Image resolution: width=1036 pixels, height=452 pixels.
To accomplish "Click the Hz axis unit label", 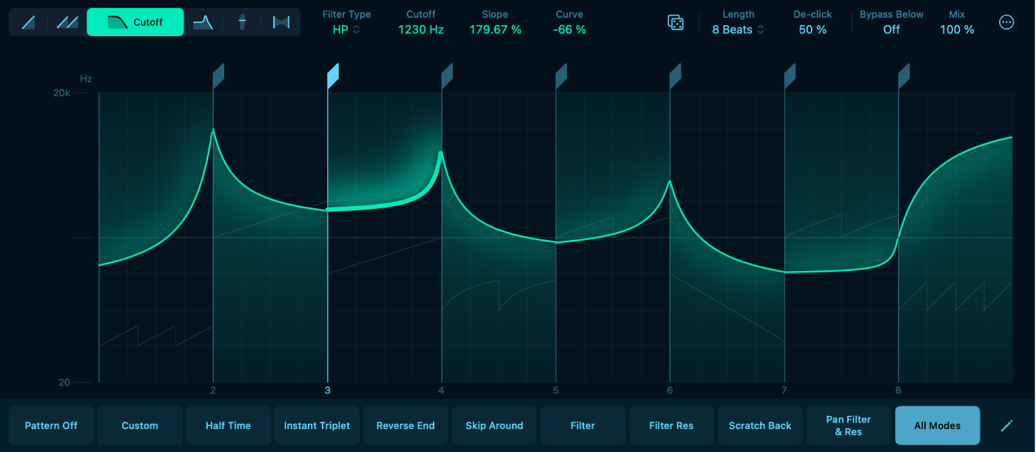I will pyautogui.click(x=86, y=78).
